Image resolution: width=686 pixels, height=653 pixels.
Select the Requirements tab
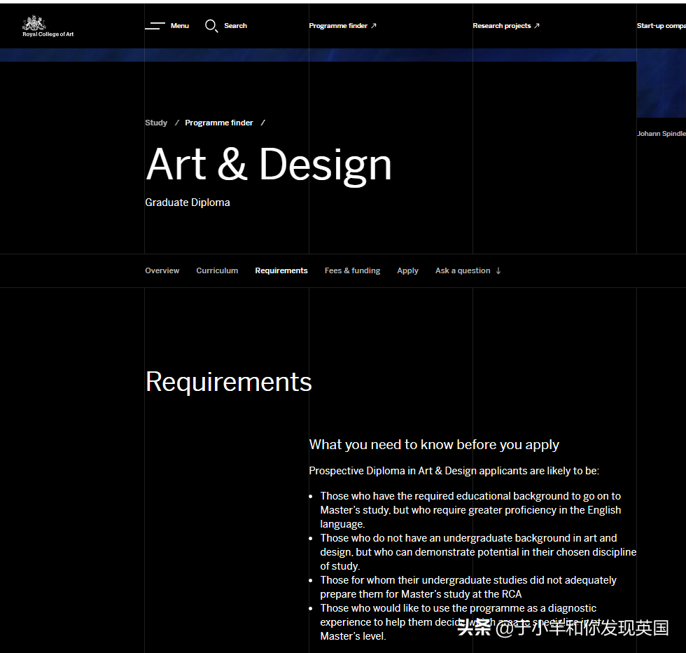coord(281,270)
